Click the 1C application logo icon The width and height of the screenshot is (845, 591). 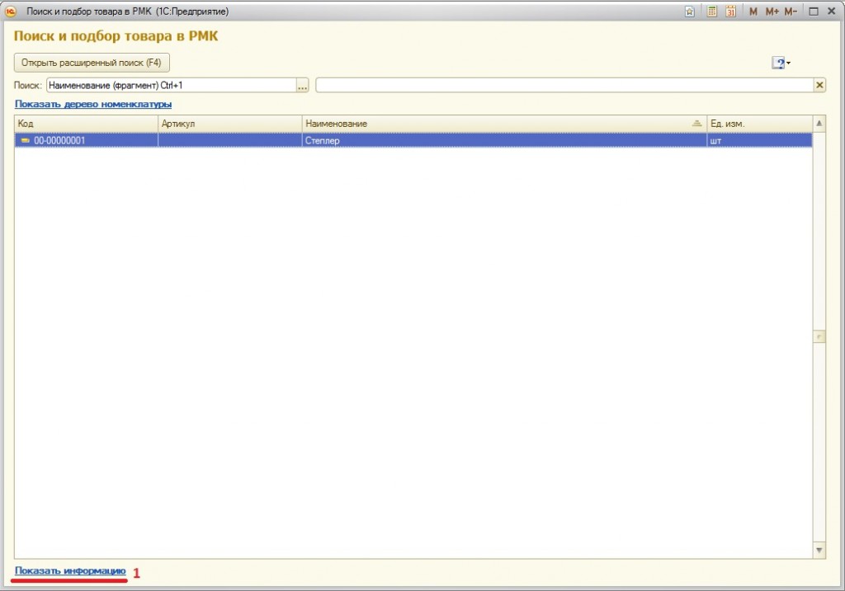click(x=10, y=12)
